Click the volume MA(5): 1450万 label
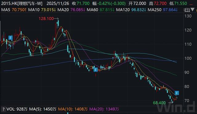197x114 pixels. [x=43, y=109]
